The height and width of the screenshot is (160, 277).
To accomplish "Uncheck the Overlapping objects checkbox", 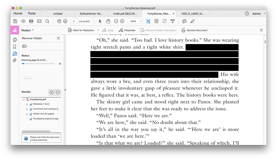I will tap(31, 119).
